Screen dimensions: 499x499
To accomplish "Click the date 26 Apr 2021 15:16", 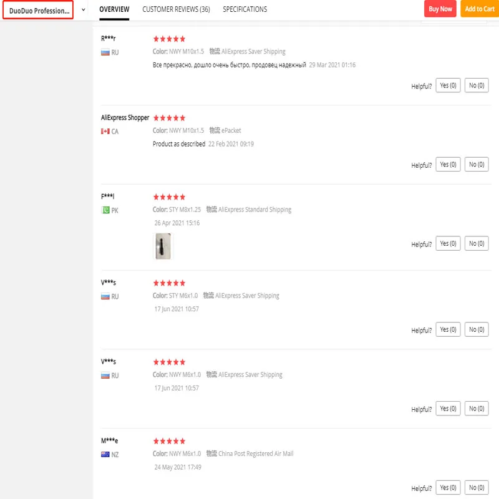I will (177, 223).
